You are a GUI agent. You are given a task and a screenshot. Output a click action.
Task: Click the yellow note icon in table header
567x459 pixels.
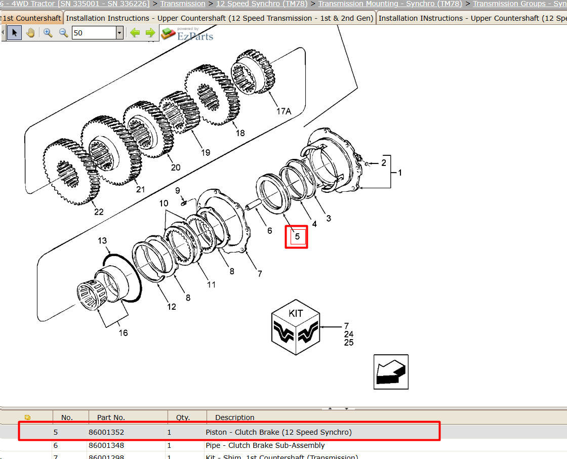point(27,418)
